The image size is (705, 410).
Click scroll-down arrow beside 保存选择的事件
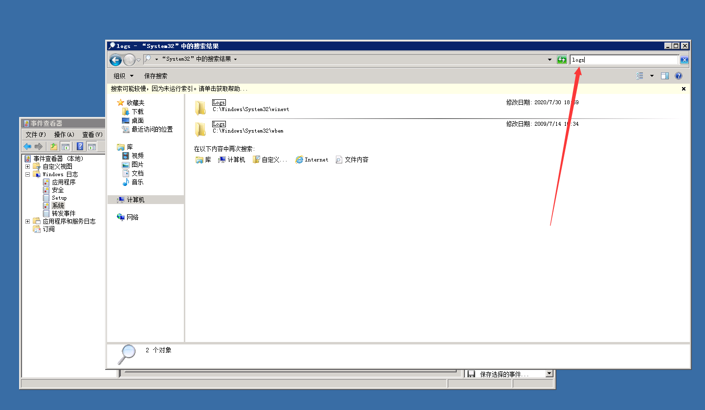pos(549,374)
